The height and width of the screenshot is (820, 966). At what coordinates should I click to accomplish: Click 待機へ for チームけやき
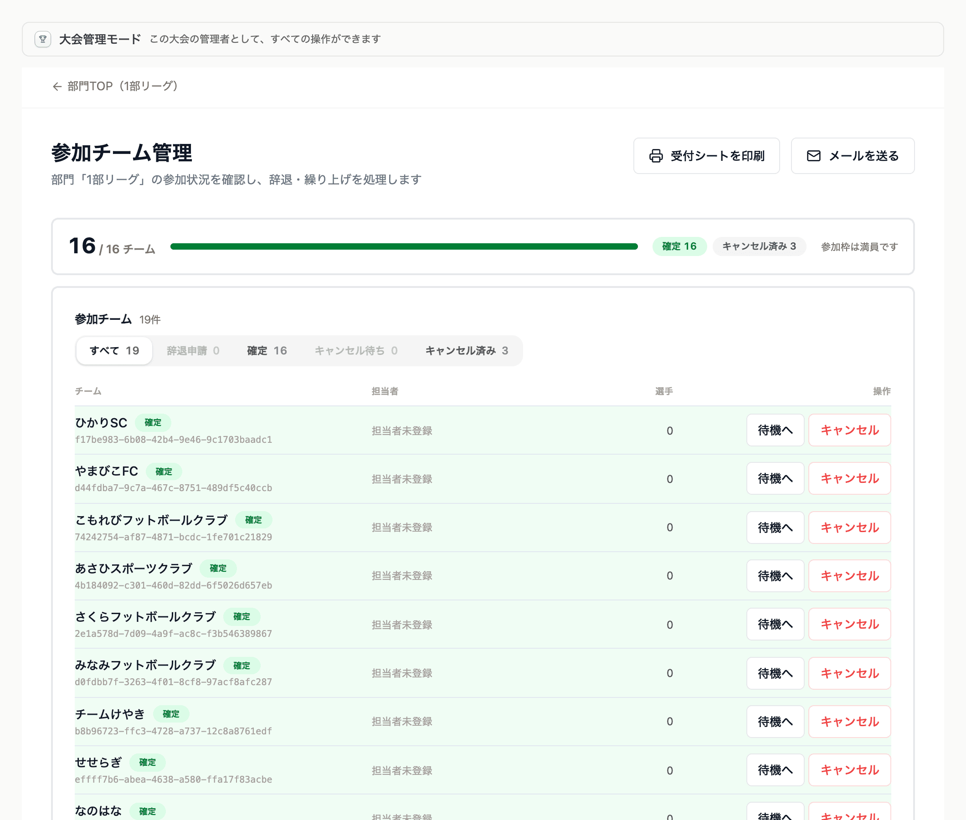(775, 722)
